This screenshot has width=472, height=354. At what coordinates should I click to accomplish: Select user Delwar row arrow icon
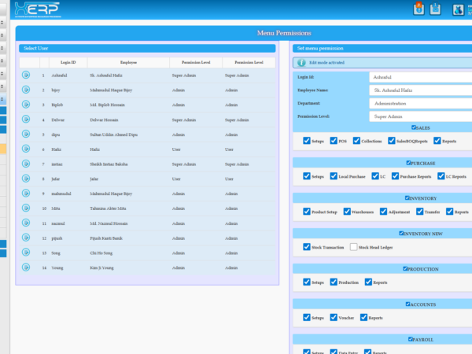click(26, 119)
